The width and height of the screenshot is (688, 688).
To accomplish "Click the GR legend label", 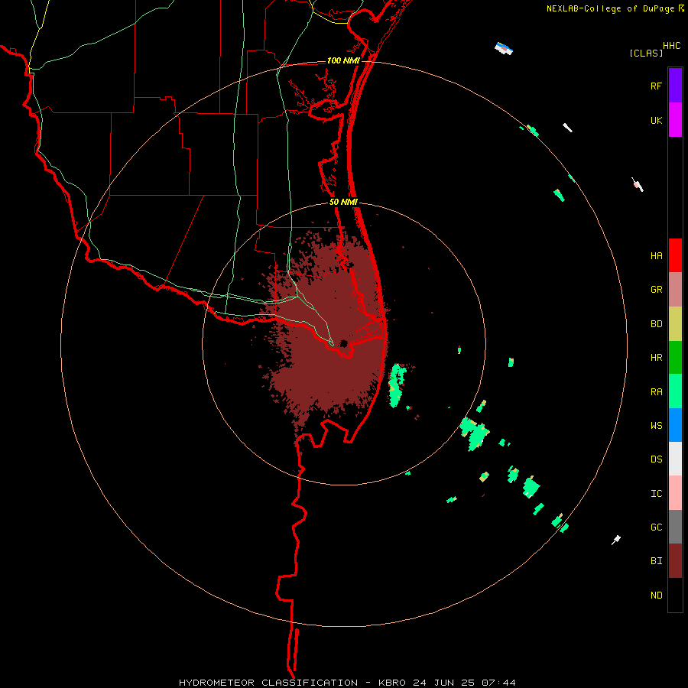I will coord(656,290).
